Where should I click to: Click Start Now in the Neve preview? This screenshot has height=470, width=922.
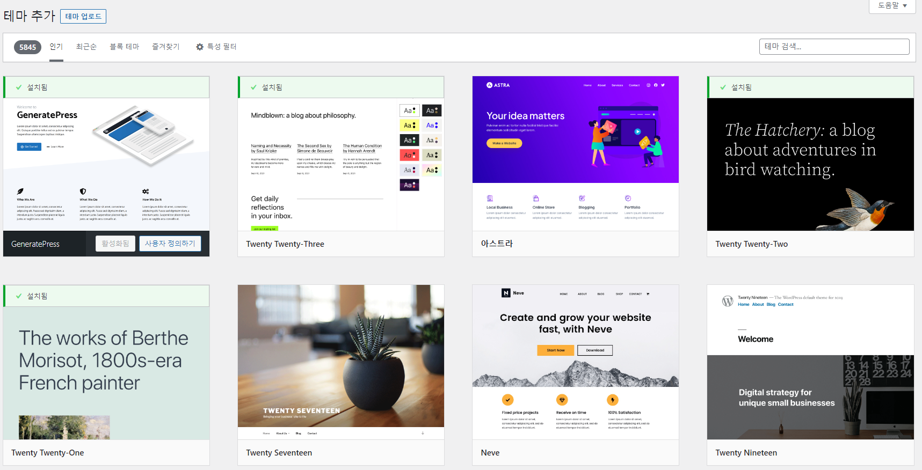556,350
